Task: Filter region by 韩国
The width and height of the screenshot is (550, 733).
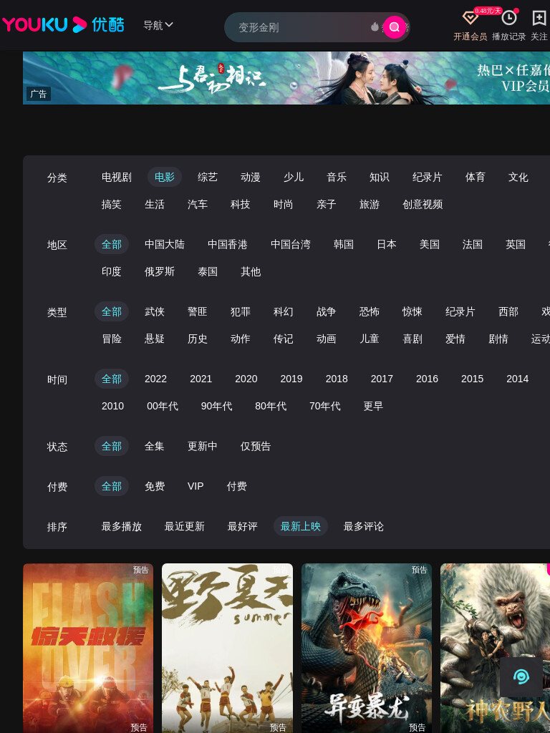Action: coord(344,245)
